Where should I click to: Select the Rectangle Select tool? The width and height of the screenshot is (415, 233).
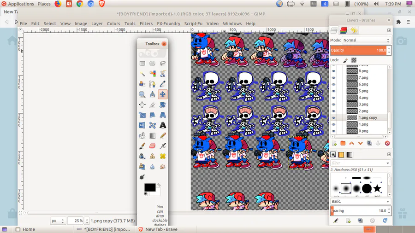[x=142, y=64]
